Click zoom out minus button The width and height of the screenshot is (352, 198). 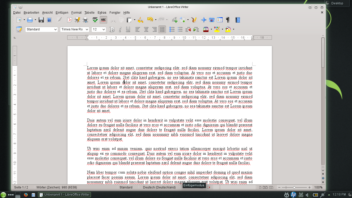tap(279, 187)
